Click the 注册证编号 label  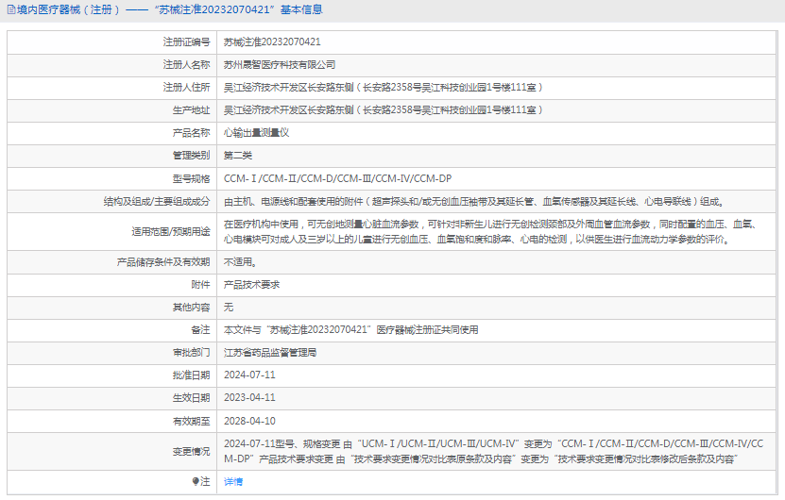[x=186, y=42]
